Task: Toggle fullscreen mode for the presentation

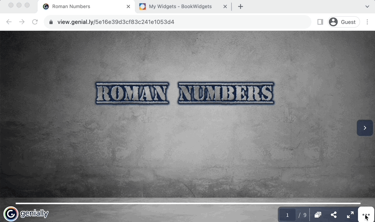Action: point(350,215)
